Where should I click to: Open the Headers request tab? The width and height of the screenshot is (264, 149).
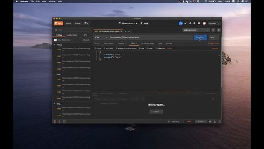(x=122, y=43)
